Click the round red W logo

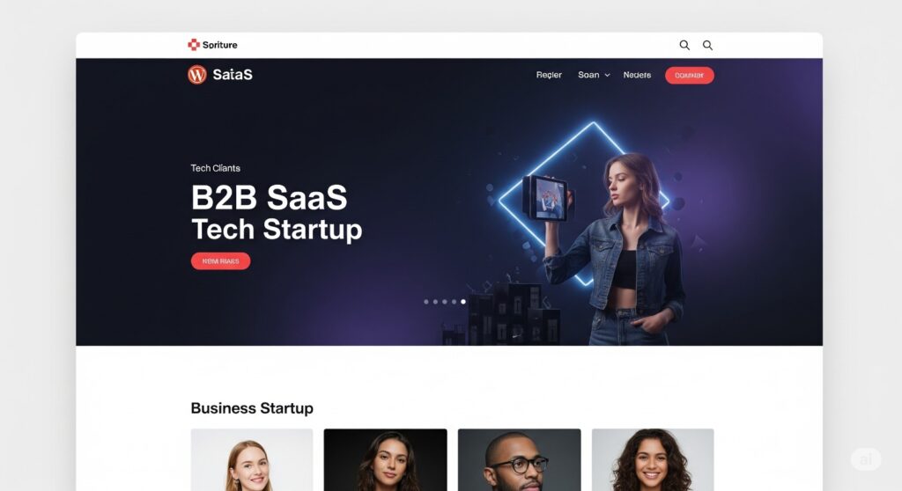pyautogui.click(x=197, y=75)
